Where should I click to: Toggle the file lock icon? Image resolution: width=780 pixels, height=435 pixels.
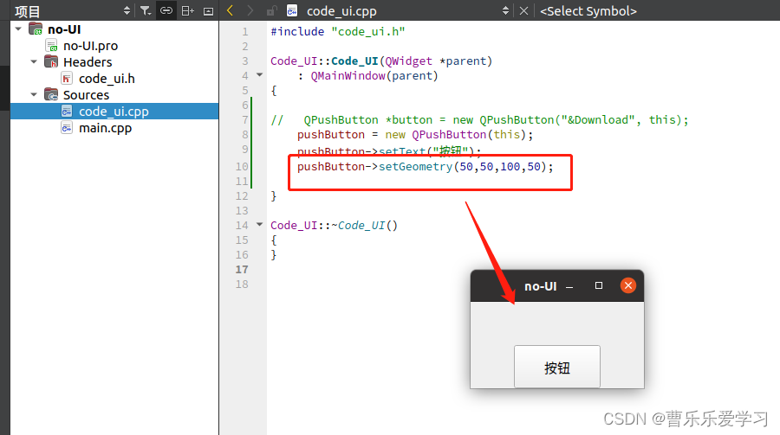pos(272,11)
